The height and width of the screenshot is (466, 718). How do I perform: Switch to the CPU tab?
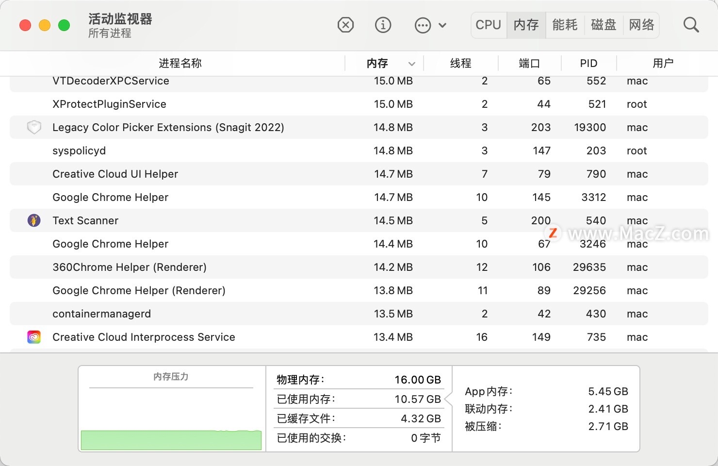click(x=489, y=25)
